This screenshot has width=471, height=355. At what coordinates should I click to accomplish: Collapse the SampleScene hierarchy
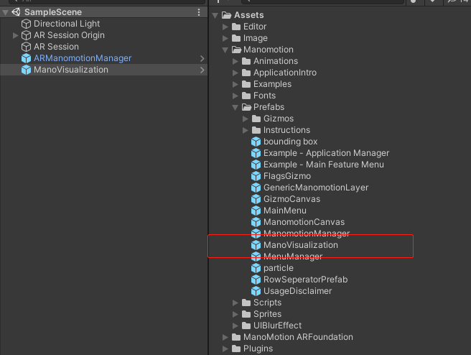click(5, 12)
